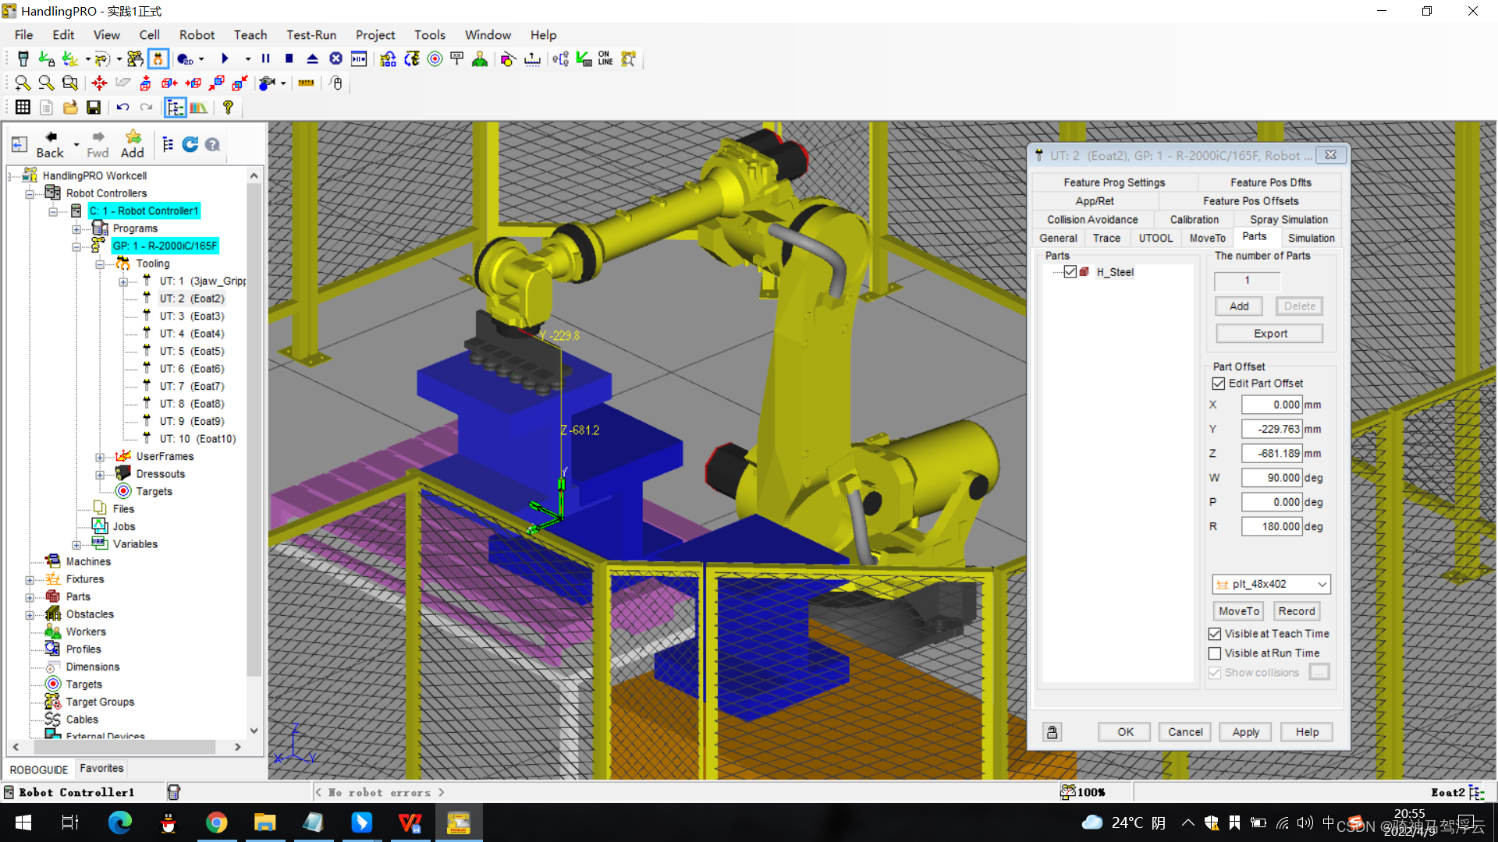Click the zoom window icon
This screenshot has width=1498, height=842.
click(x=69, y=83)
